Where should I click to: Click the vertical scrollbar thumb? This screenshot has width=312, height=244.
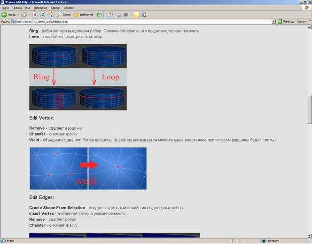(x=309, y=110)
